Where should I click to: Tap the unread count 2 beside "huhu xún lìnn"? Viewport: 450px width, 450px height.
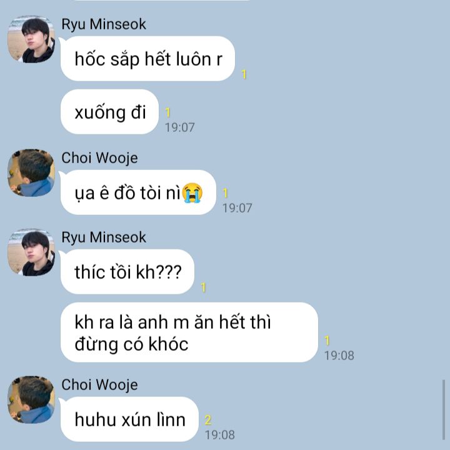click(208, 421)
